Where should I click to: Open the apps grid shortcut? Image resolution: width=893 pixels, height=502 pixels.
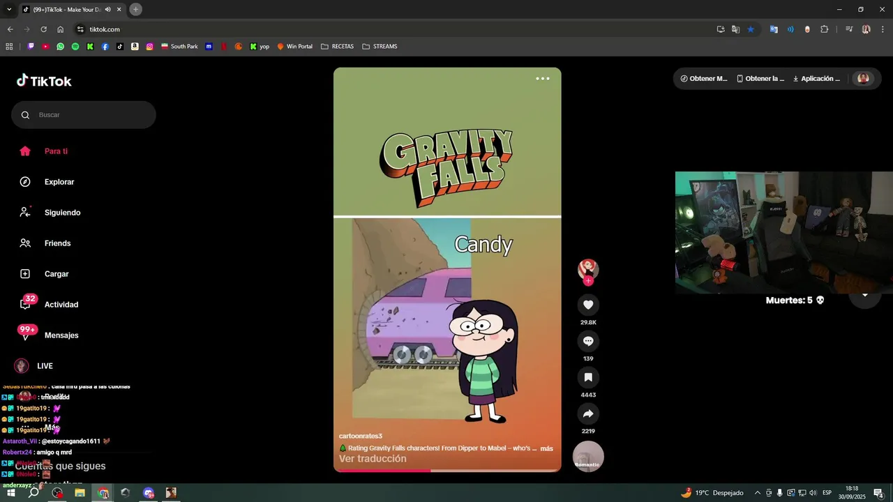[x=9, y=47]
